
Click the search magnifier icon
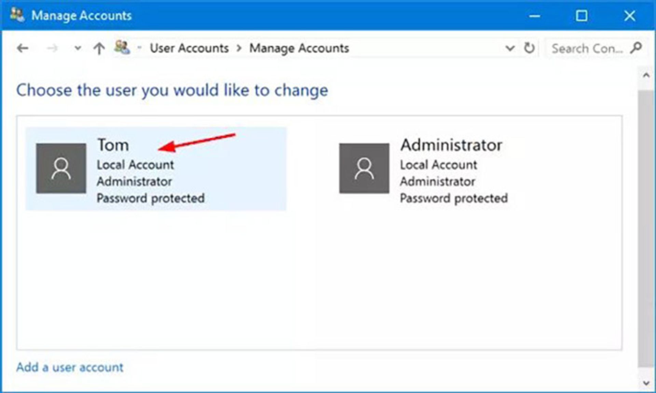click(x=636, y=48)
